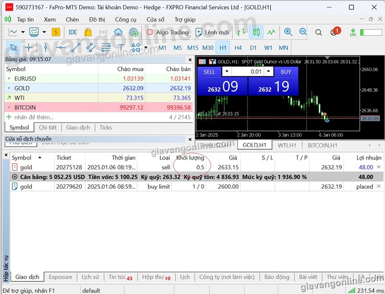
Task: Click the gold dollar sign toolbar icon
Action: point(55,32)
